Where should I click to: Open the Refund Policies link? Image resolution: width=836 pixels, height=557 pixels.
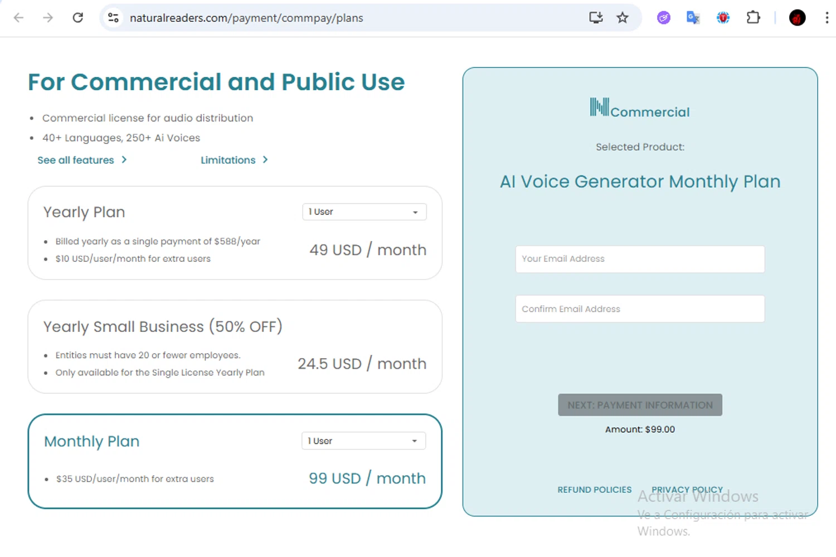[x=595, y=490]
